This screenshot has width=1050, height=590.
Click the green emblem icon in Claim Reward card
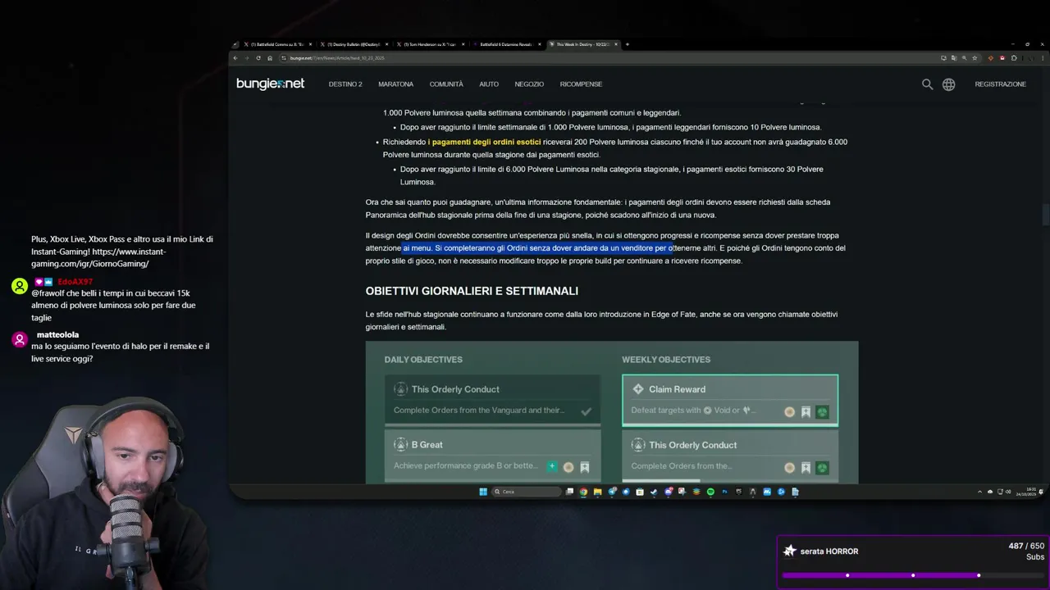pyautogui.click(x=822, y=412)
